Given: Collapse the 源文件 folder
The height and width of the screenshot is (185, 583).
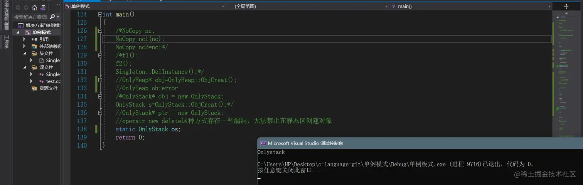Looking at the screenshot, I should [24, 67].
